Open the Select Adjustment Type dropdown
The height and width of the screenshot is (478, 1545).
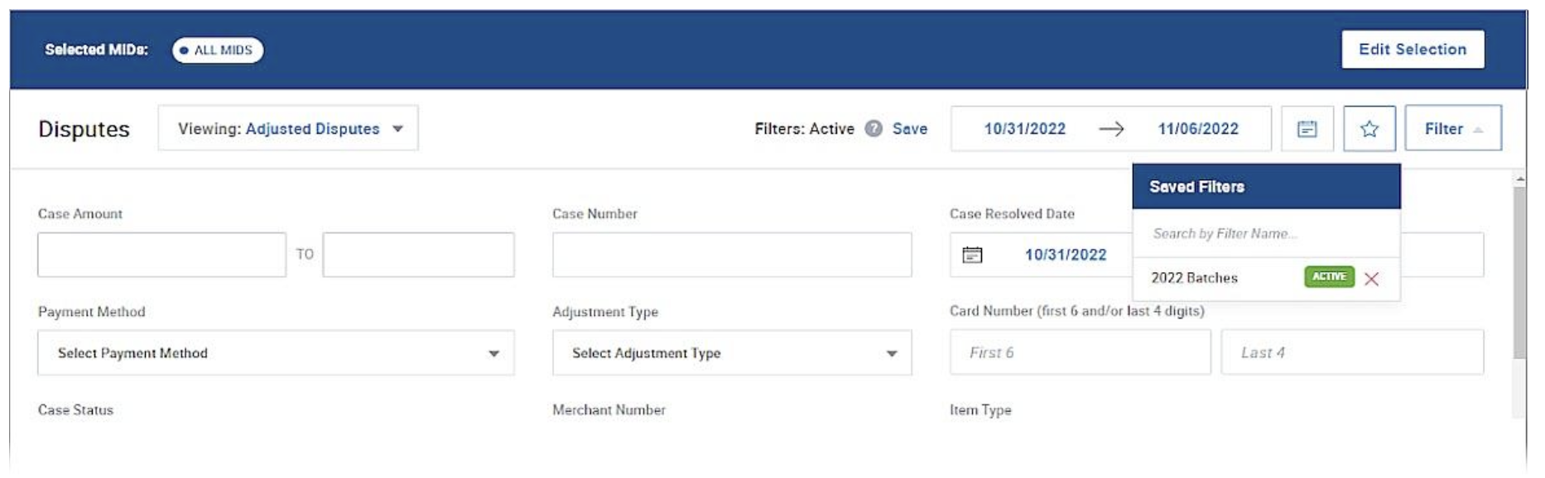(x=731, y=353)
